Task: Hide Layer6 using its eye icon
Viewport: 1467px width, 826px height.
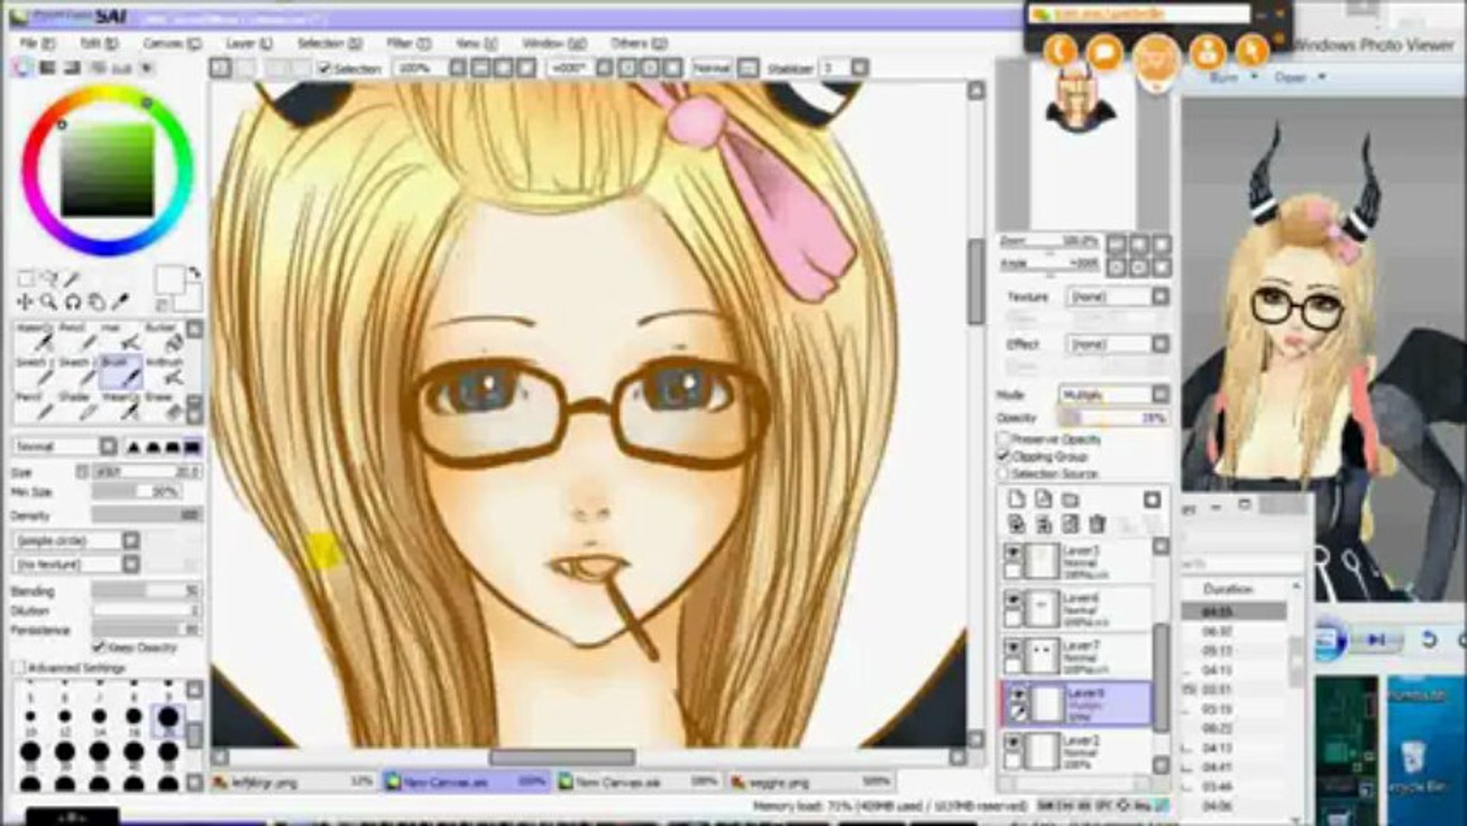Action: click(1013, 599)
